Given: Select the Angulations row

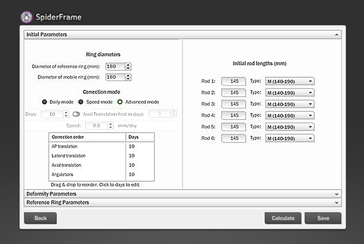Looking at the screenshot, I should [101, 175].
